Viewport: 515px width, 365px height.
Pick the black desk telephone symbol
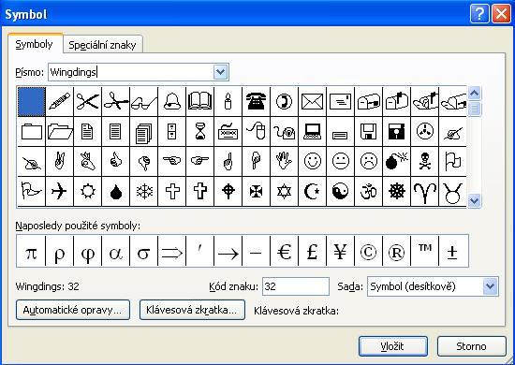pos(257,101)
